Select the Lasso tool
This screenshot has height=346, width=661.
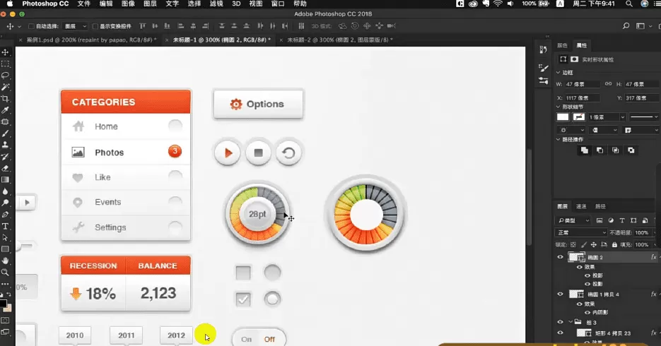[5, 75]
